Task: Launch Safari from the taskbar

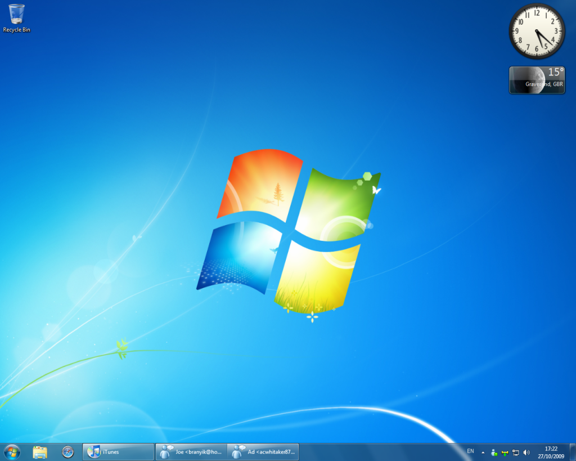Action: pos(67,452)
